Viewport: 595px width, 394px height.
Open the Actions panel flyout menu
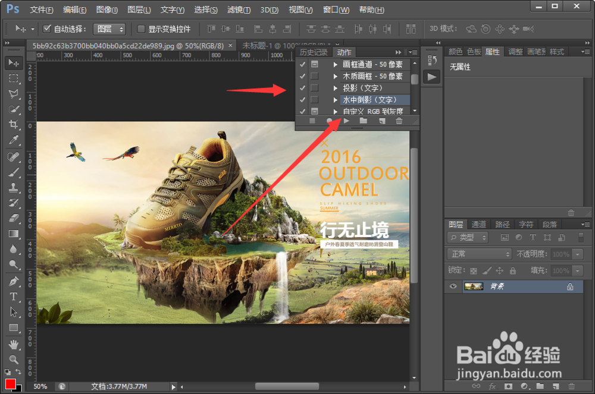(414, 52)
